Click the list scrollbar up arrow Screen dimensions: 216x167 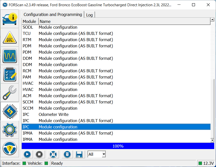pos(212,20)
